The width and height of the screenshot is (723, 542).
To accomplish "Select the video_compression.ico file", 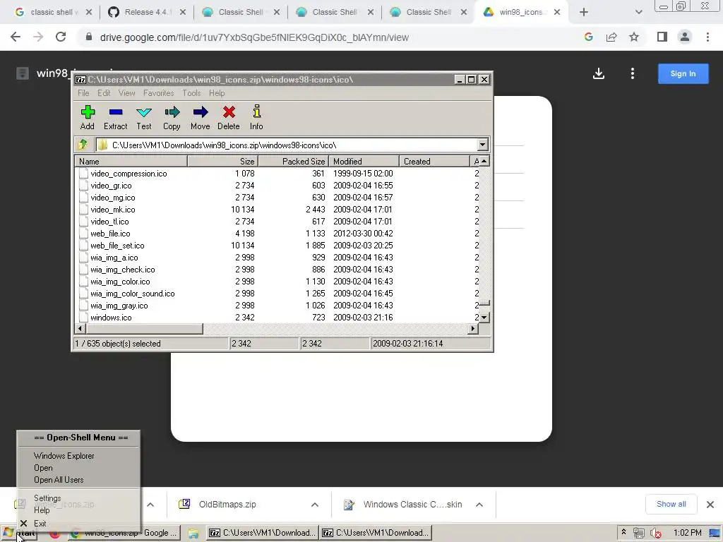I will [277, 174].
